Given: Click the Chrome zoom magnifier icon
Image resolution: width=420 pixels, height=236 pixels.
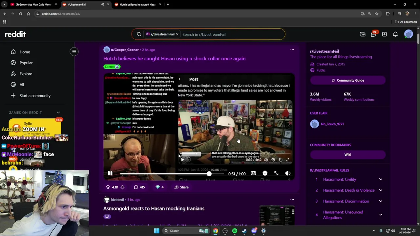Looking at the screenshot, I should [369, 14].
